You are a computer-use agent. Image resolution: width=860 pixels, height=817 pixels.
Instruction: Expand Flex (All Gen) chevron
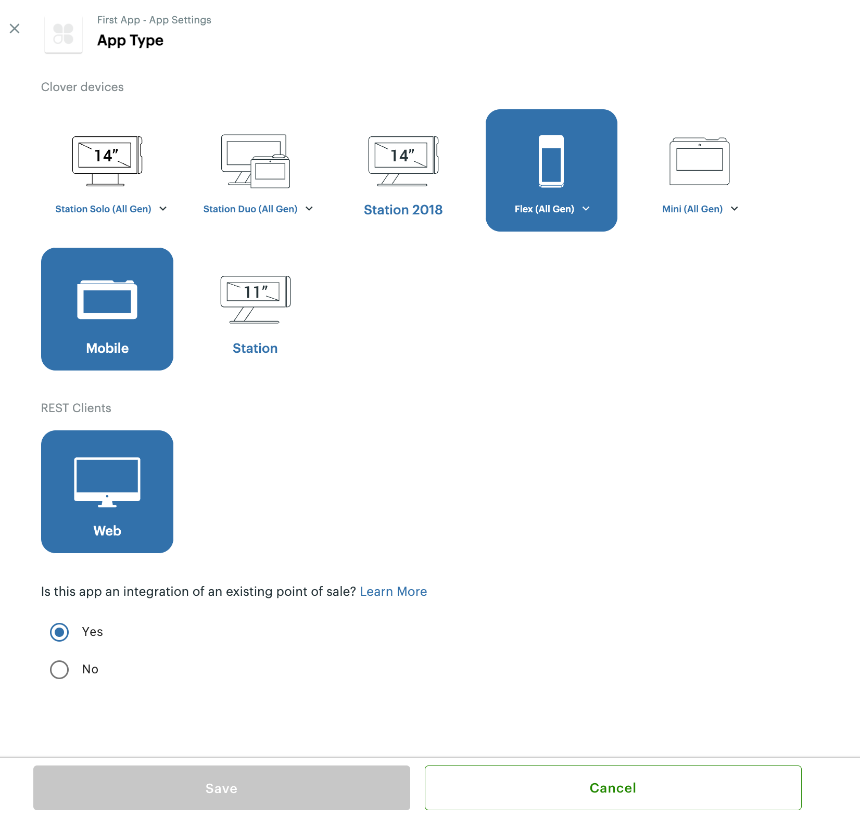tap(586, 209)
